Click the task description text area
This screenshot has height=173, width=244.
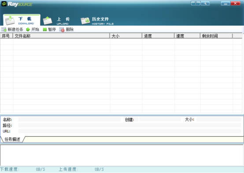click(x=122, y=155)
